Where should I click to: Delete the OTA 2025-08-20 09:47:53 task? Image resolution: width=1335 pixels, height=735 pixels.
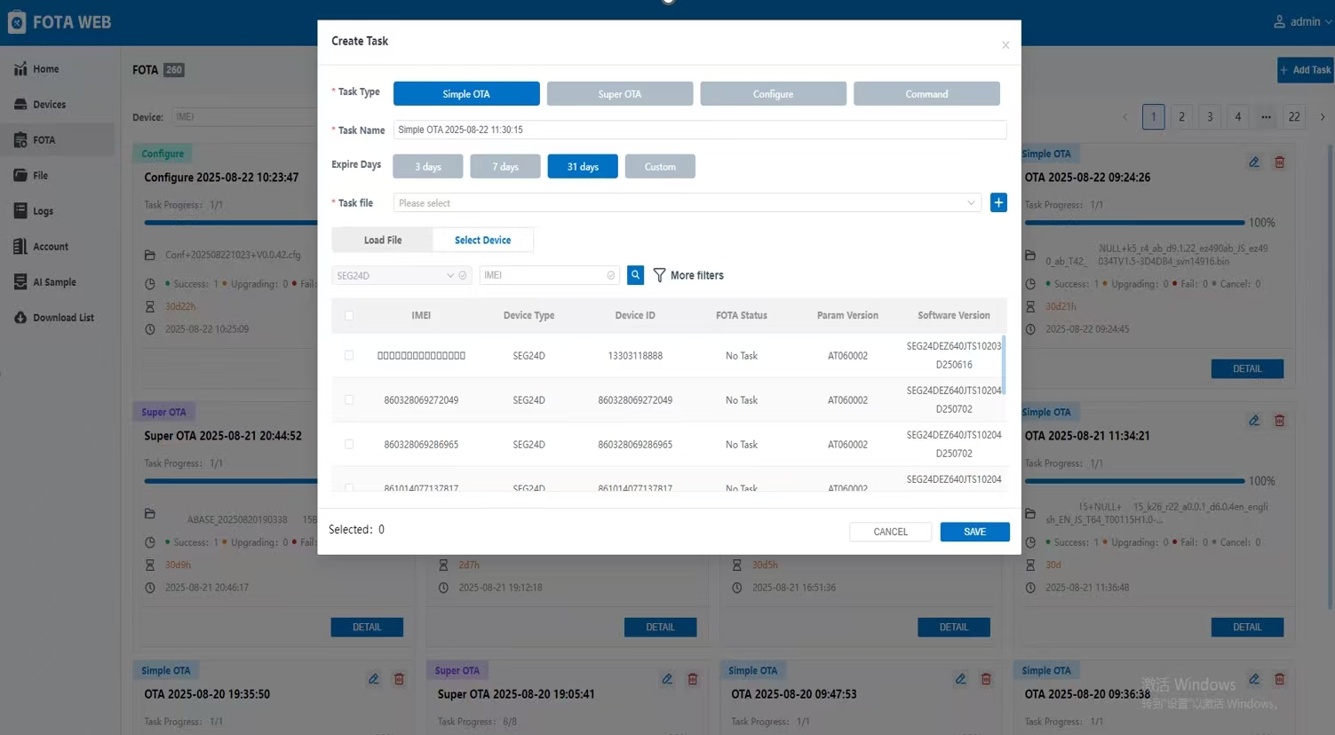(x=986, y=679)
